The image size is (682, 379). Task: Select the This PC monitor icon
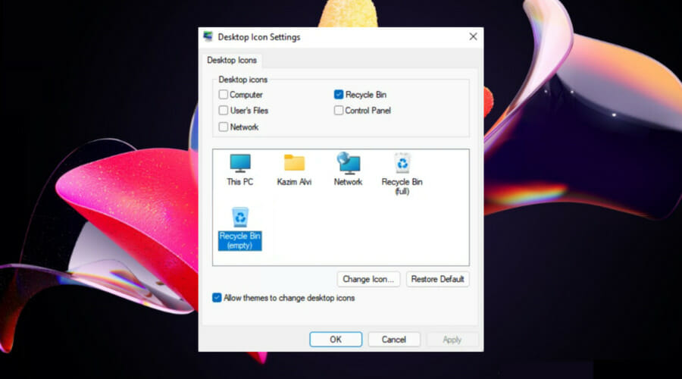pos(240,163)
